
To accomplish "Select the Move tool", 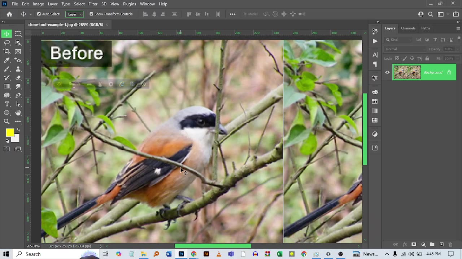I will 6,33.
